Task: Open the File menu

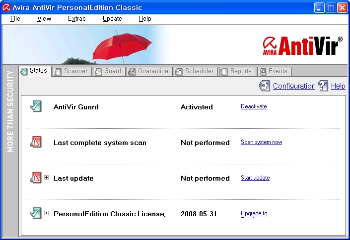Action: click(x=15, y=19)
